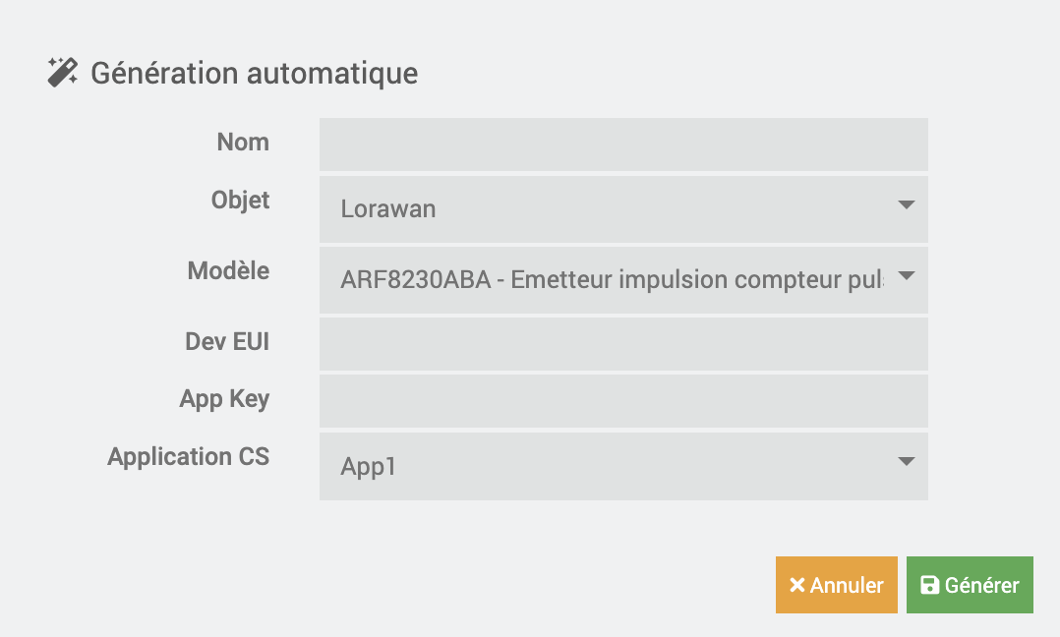The height and width of the screenshot is (637, 1060).
Task: Click the App Key label
Action: click(x=224, y=399)
